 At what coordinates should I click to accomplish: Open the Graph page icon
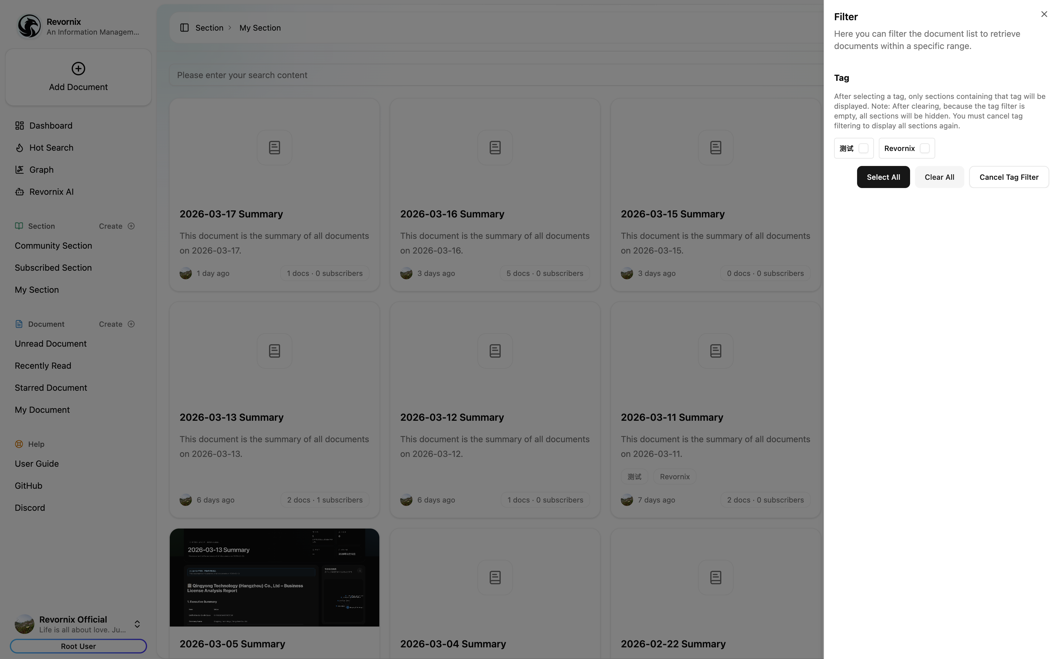tap(19, 170)
